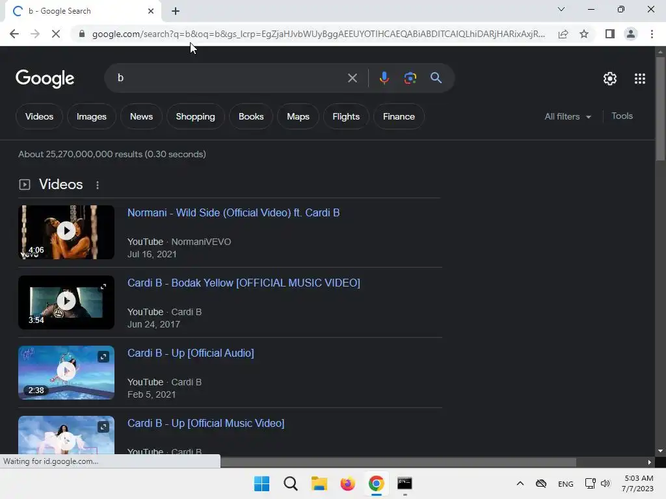Go to the Google logo homepage

45,79
